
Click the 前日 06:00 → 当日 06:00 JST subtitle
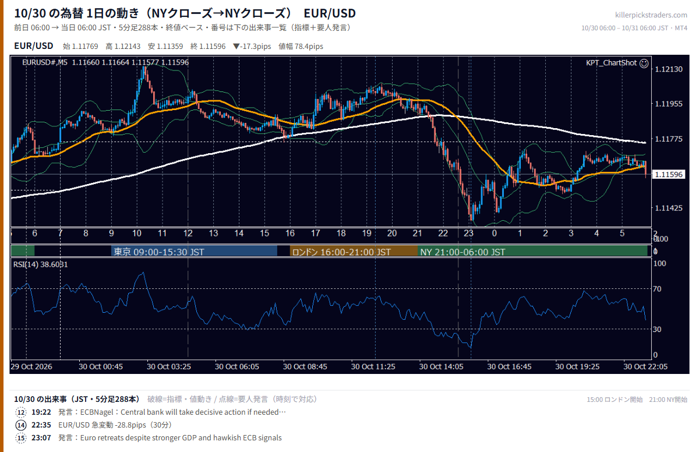click(x=182, y=27)
